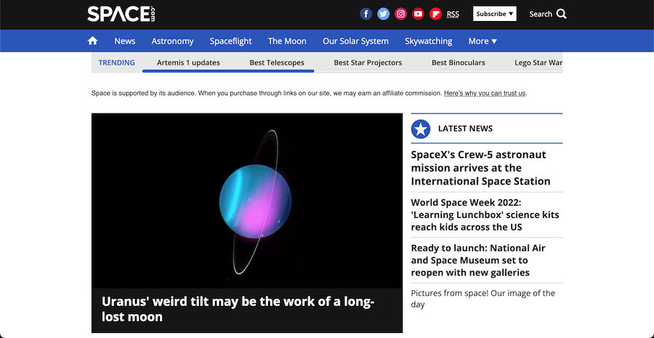The image size is (654, 338).
Task: Select trending Best Telescopes
Action: click(277, 63)
